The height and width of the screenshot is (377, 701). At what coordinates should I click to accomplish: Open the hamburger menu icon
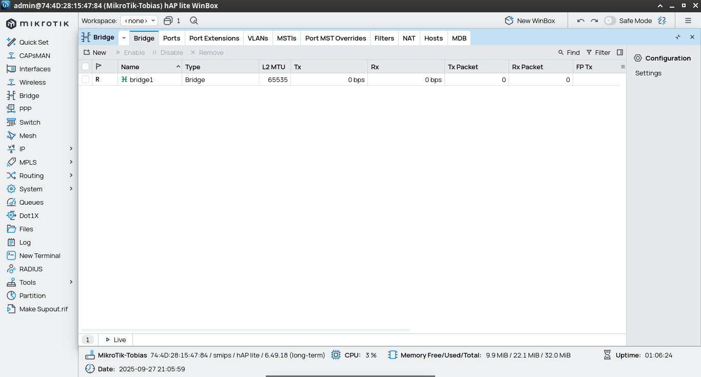click(688, 21)
